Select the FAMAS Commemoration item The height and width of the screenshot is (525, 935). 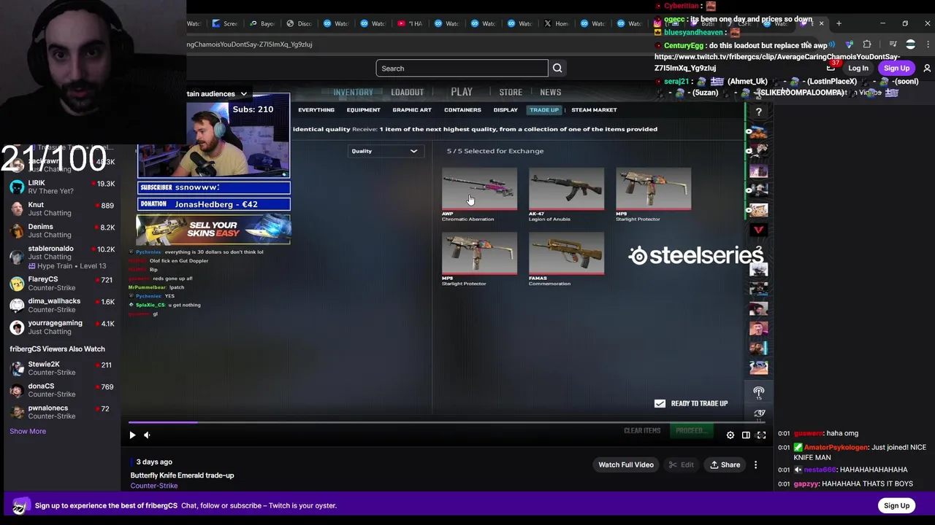point(566,259)
